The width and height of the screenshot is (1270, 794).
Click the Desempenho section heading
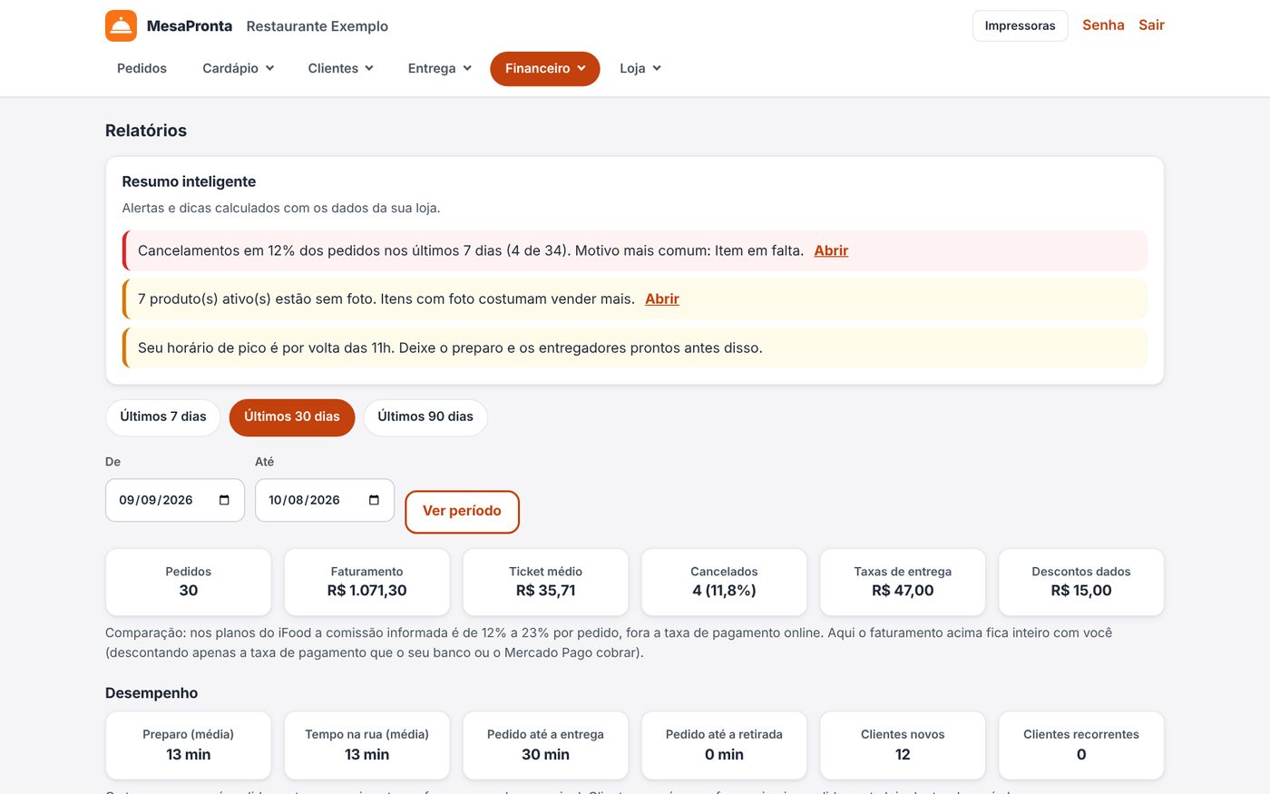(x=151, y=693)
